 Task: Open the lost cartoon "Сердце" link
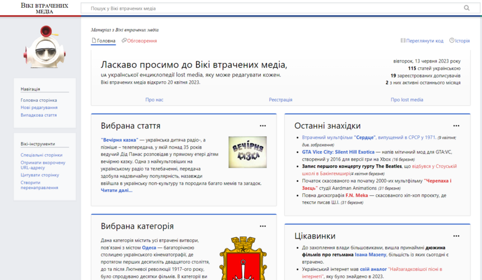(369, 137)
